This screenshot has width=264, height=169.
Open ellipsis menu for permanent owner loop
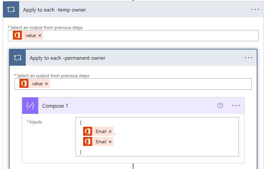248,57
